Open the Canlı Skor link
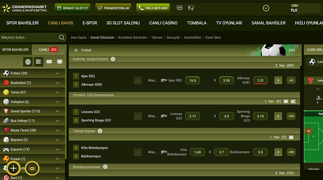This screenshot has height=180, width=323. coord(213,37)
